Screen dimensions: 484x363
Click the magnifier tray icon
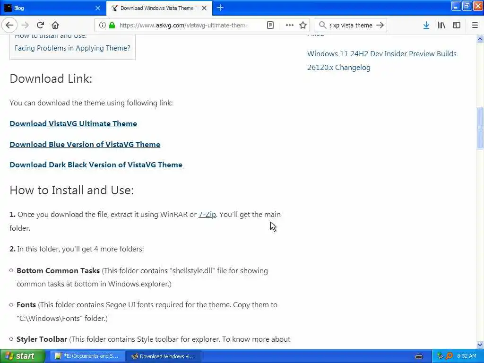click(x=449, y=356)
